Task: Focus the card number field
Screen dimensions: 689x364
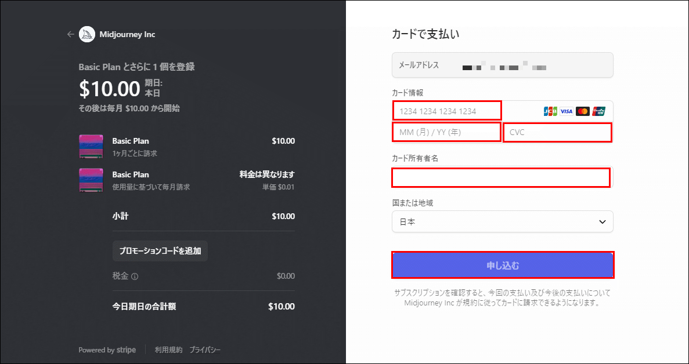Action: point(446,111)
